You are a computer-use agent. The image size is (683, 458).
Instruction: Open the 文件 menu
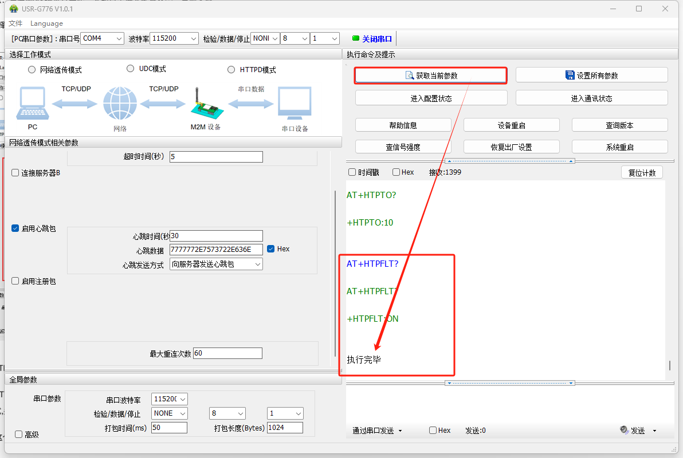coord(15,23)
